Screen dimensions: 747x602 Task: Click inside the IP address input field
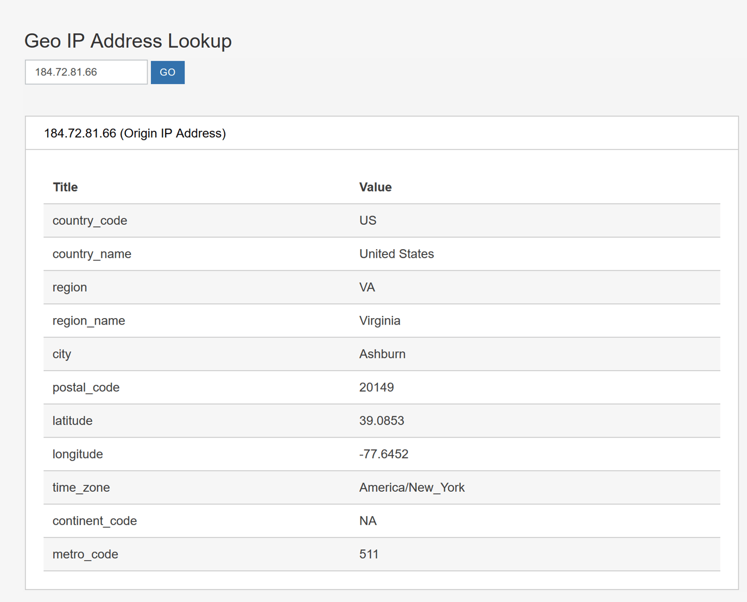86,71
